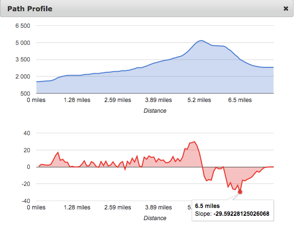Click the "40" slope axis label
The width and height of the screenshot is (294, 227).
pyautogui.click(x=26, y=133)
